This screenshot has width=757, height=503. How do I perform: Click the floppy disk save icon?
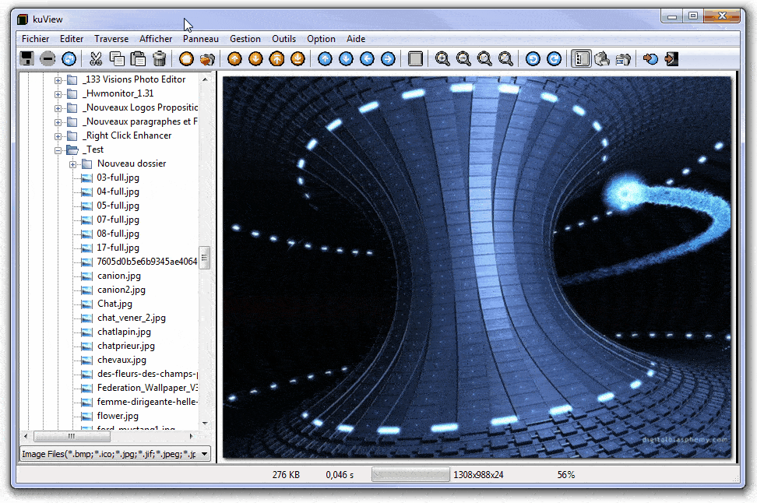pyautogui.click(x=27, y=59)
